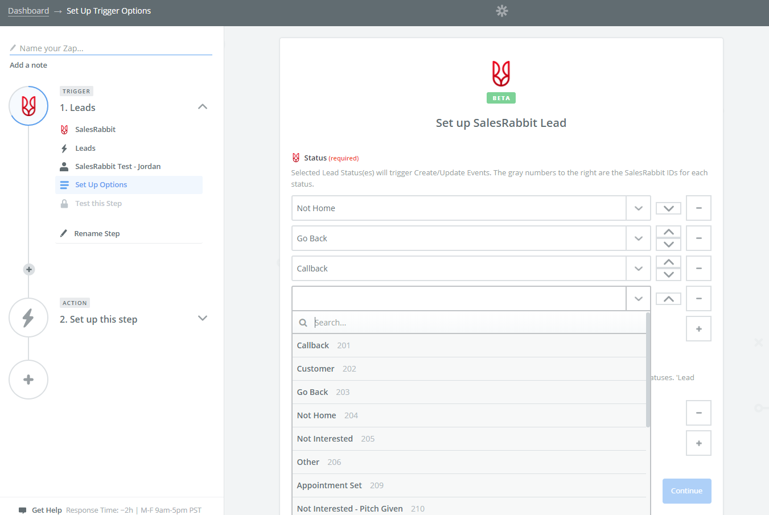Screen dimensions: 769x515
Task: Open the Callback status dropdown
Action: point(638,269)
